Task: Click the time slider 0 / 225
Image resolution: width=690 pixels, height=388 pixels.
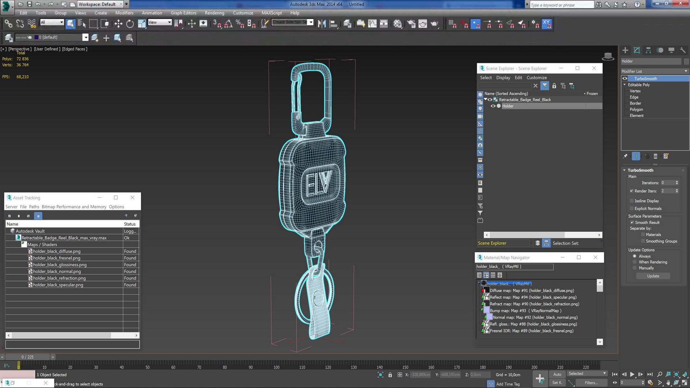Action: [x=28, y=357]
